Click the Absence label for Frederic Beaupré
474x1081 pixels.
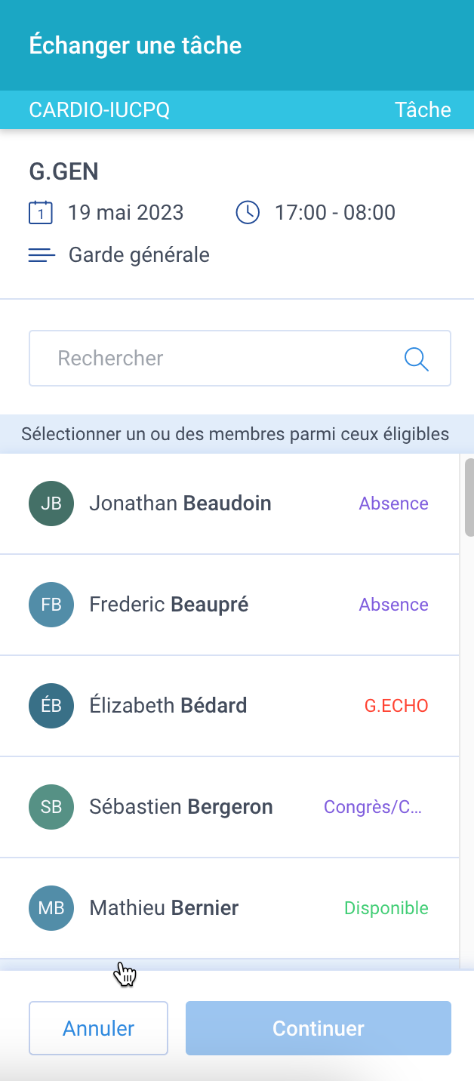(x=394, y=605)
